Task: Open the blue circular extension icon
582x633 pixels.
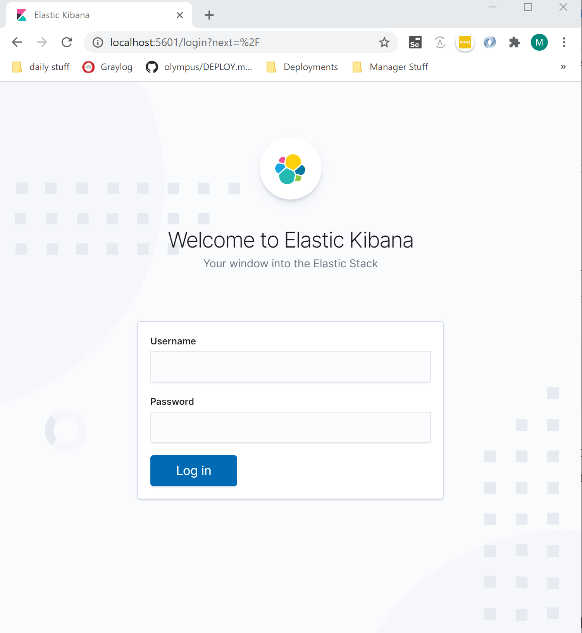Action: [489, 42]
